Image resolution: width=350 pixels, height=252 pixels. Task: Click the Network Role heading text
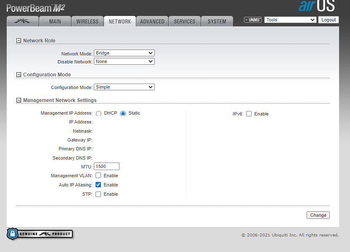click(x=39, y=41)
